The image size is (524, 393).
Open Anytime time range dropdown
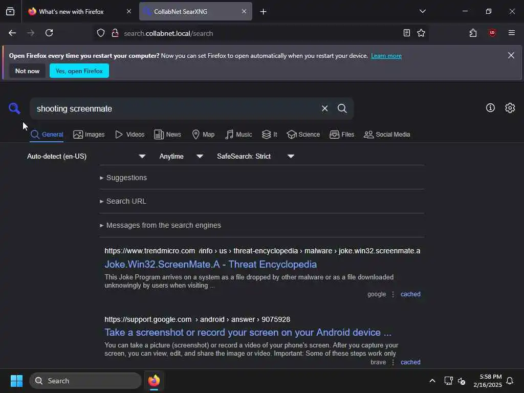[181, 157]
